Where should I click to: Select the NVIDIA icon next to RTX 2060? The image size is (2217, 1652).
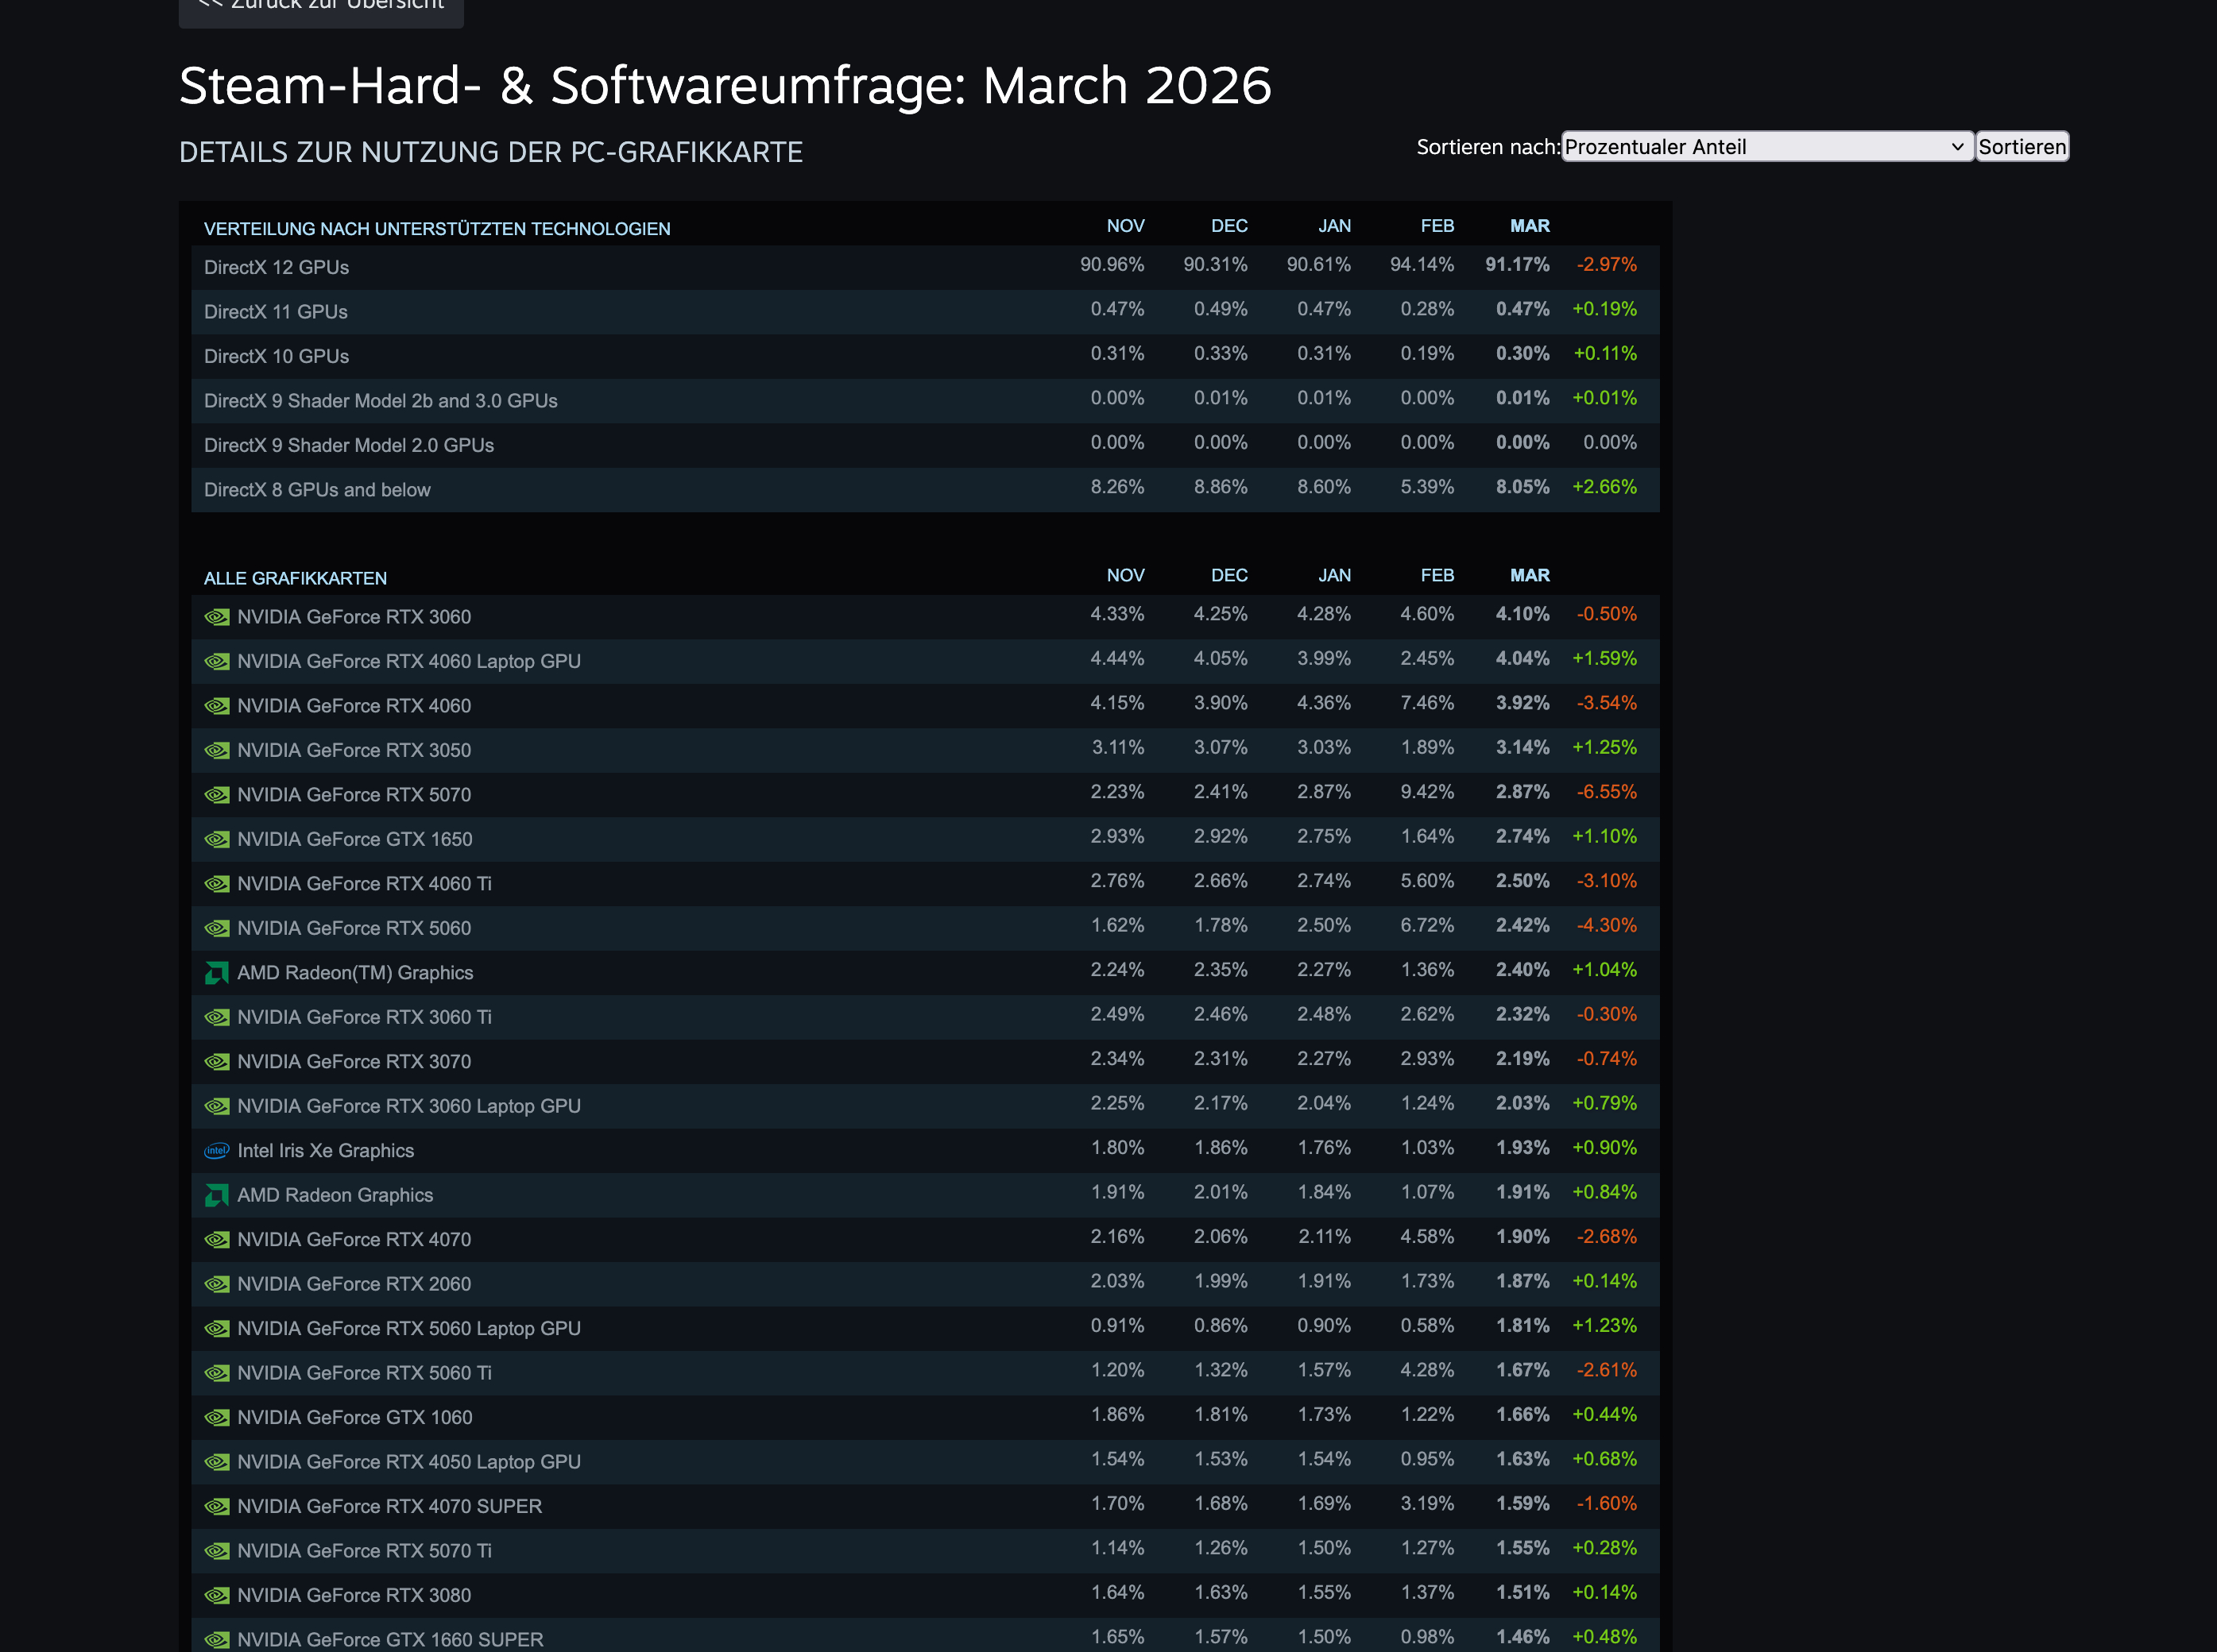click(216, 1284)
